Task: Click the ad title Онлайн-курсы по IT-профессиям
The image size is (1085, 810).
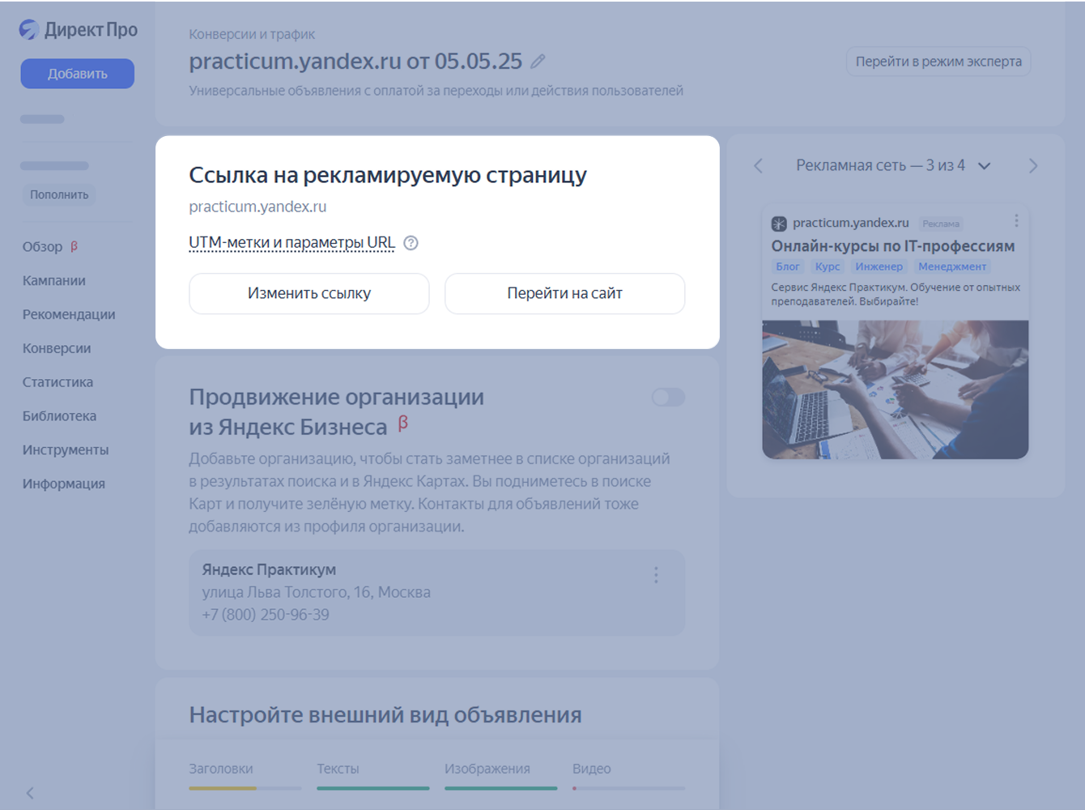Action: click(892, 246)
